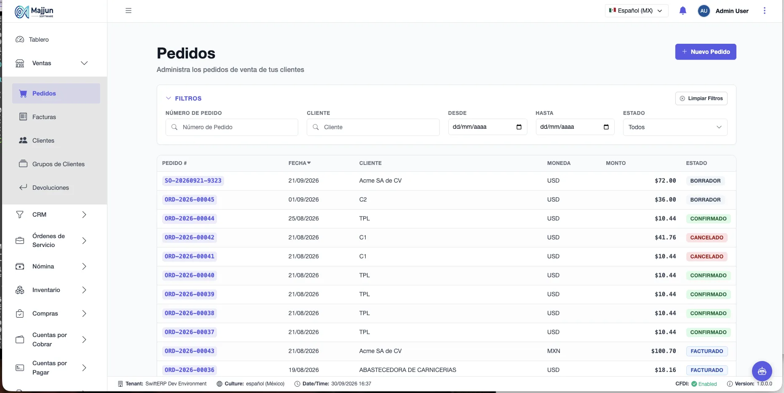Viewport: 784px width, 393px height.
Task: Open the three-dot options menu
Action: (765, 11)
